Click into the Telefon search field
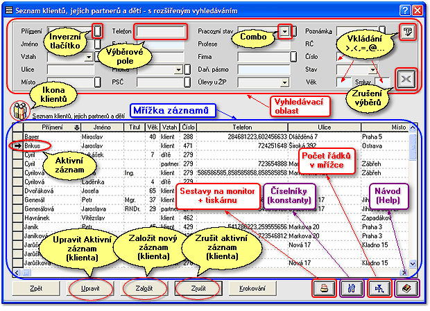 [161, 32]
